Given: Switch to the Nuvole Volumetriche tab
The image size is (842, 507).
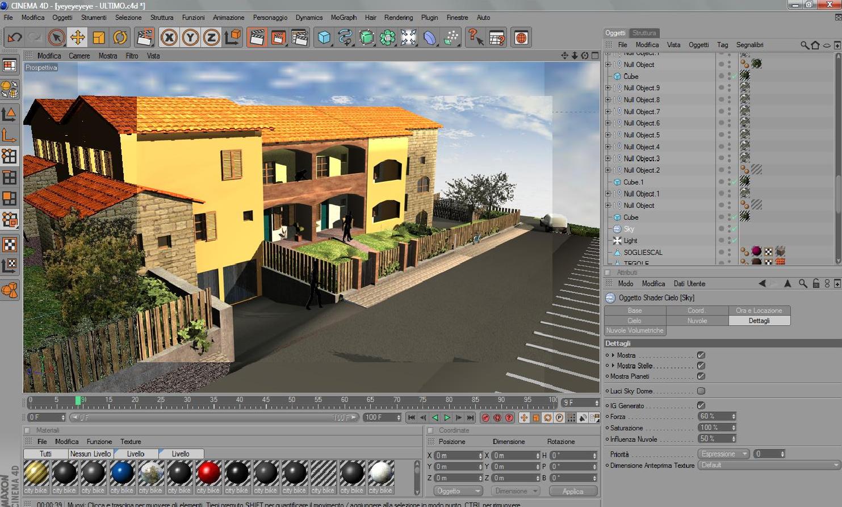Looking at the screenshot, I should click(635, 330).
